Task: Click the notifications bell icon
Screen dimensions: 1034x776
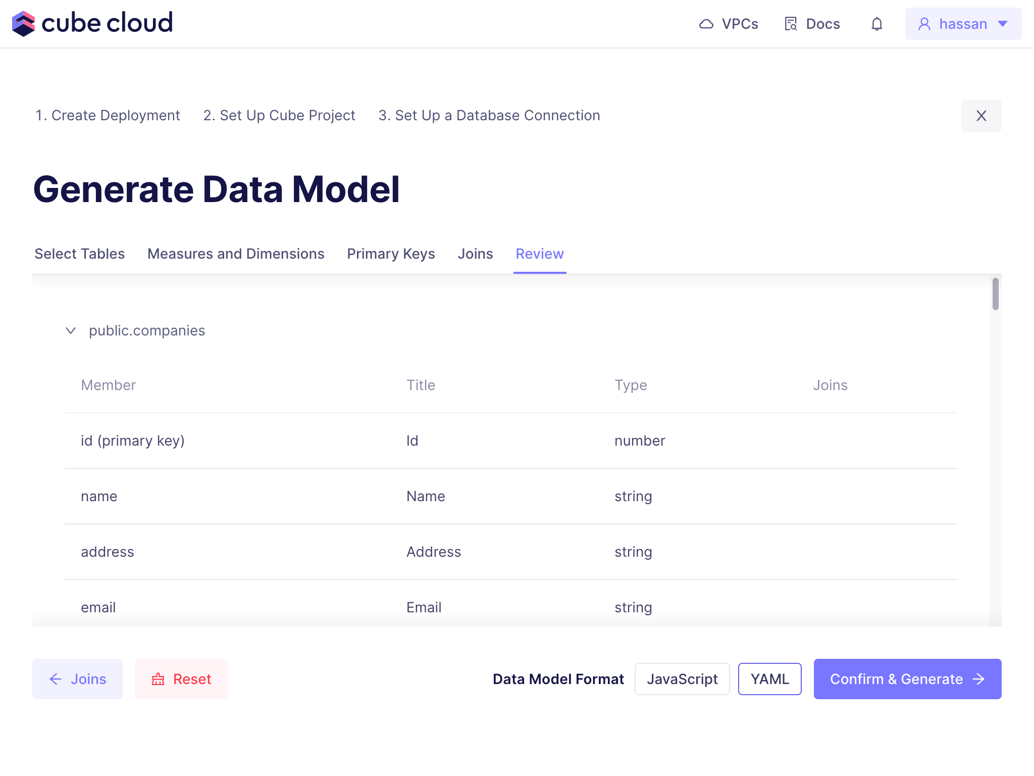Action: 877,24
